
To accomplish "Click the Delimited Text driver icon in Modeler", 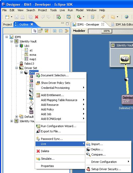I will (x=127, y=100).
